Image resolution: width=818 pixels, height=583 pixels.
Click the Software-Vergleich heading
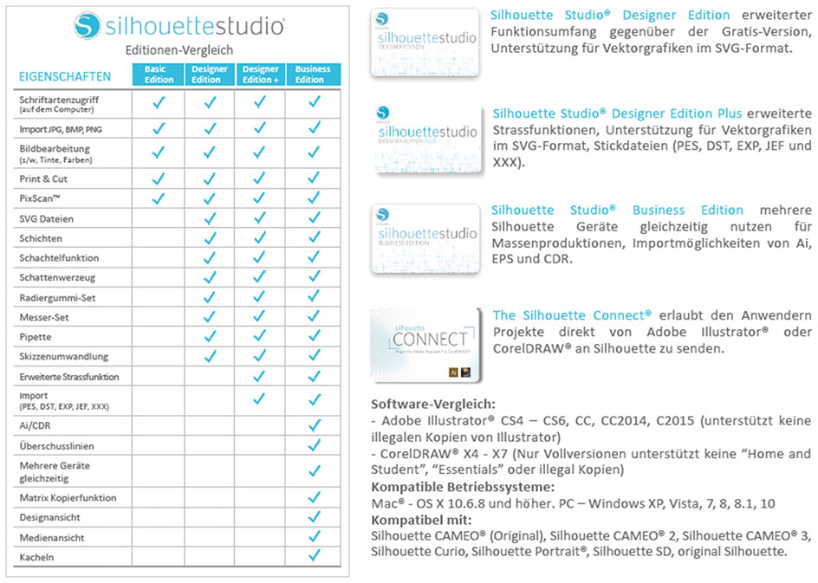tap(433, 404)
